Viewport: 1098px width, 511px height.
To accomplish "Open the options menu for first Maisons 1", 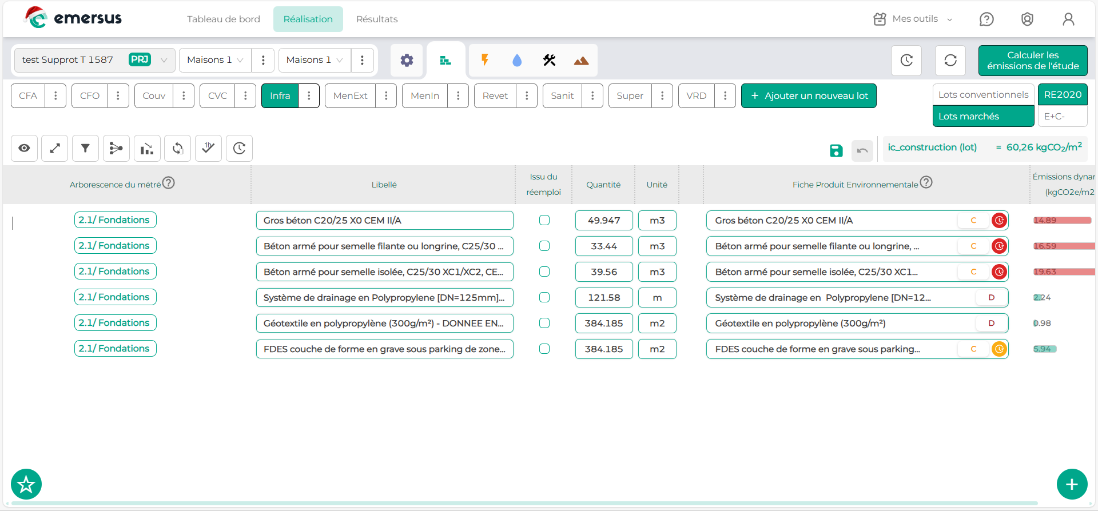I will click(x=263, y=59).
